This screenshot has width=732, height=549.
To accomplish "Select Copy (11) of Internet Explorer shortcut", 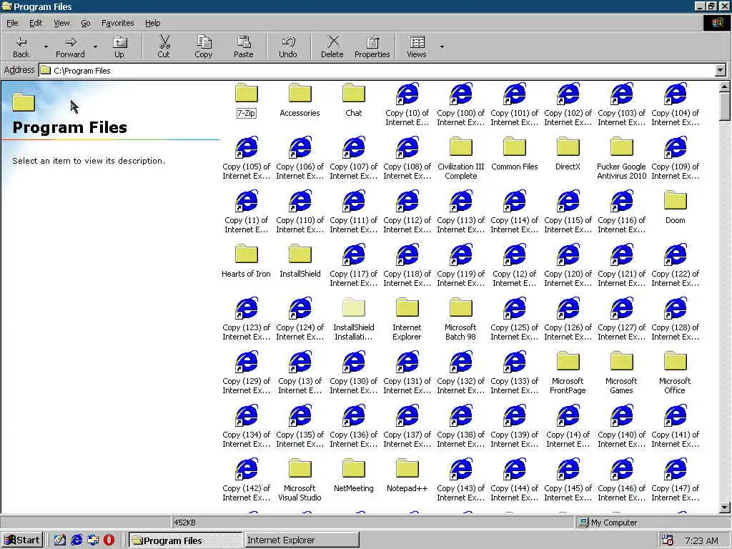I will [x=247, y=212].
